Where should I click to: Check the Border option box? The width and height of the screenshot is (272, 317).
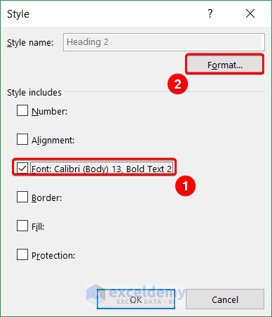(22, 197)
